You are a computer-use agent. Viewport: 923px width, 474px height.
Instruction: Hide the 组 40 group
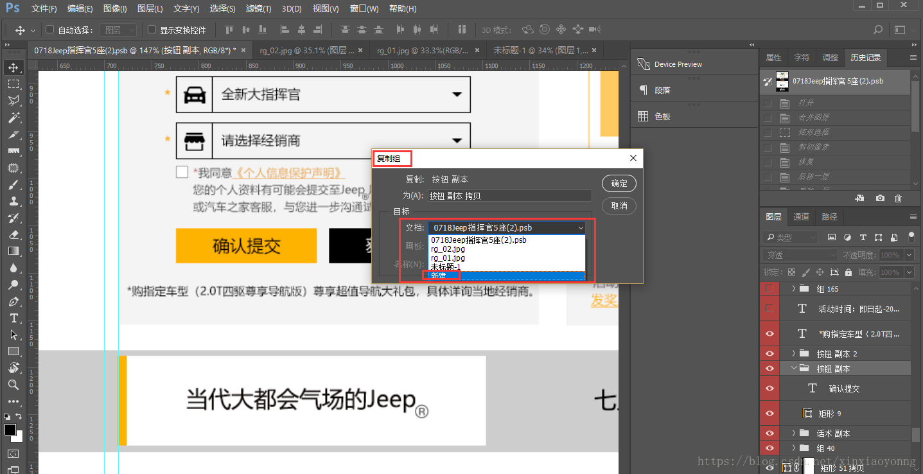coord(769,448)
